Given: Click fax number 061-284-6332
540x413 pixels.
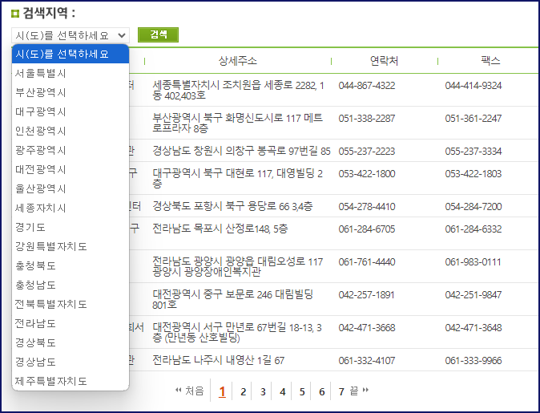Looking at the screenshot, I should 474,229.
